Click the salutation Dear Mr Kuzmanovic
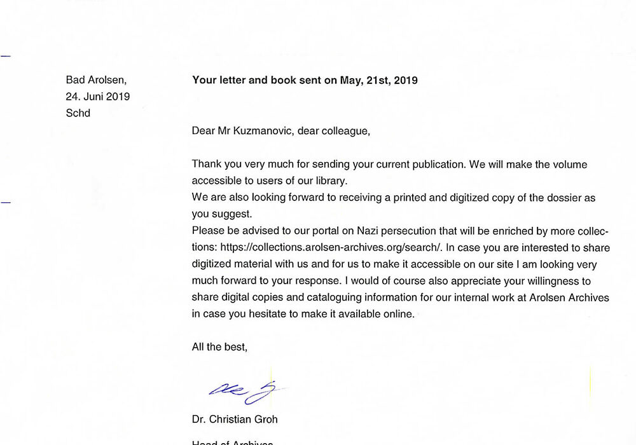This screenshot has width=636, height=445. [x=280, y=131]
